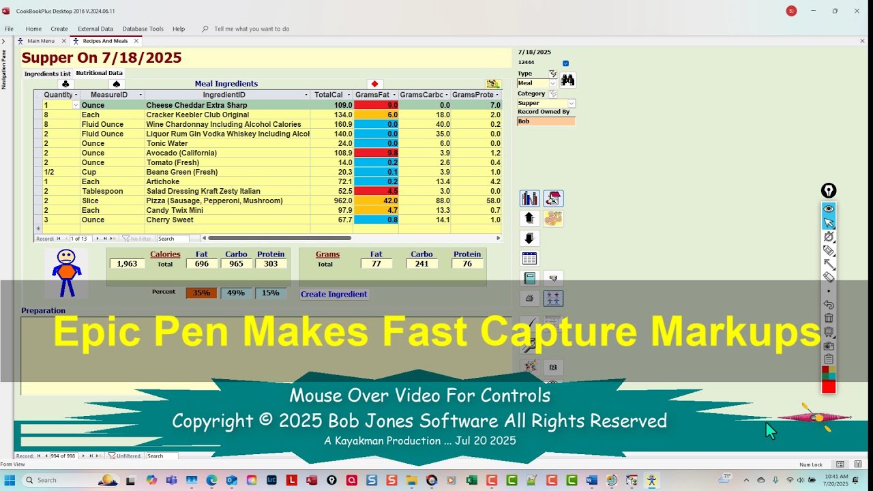The image size is (873, 491).
Task: Click the Create Ingredient button
Action: click(334, 294)
